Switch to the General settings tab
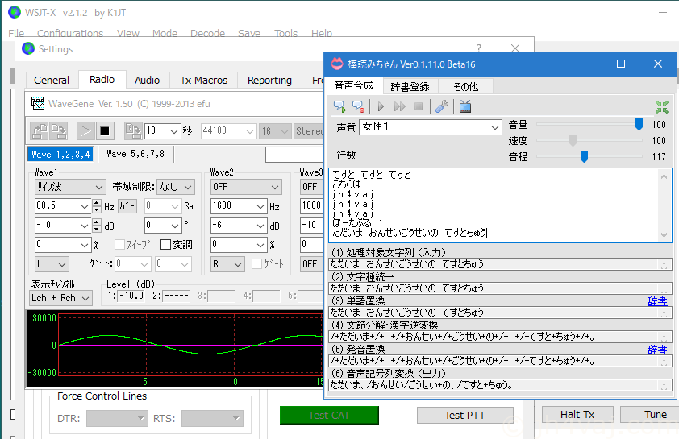The width and height of the screenshot is (679, 439). (52, 81)
